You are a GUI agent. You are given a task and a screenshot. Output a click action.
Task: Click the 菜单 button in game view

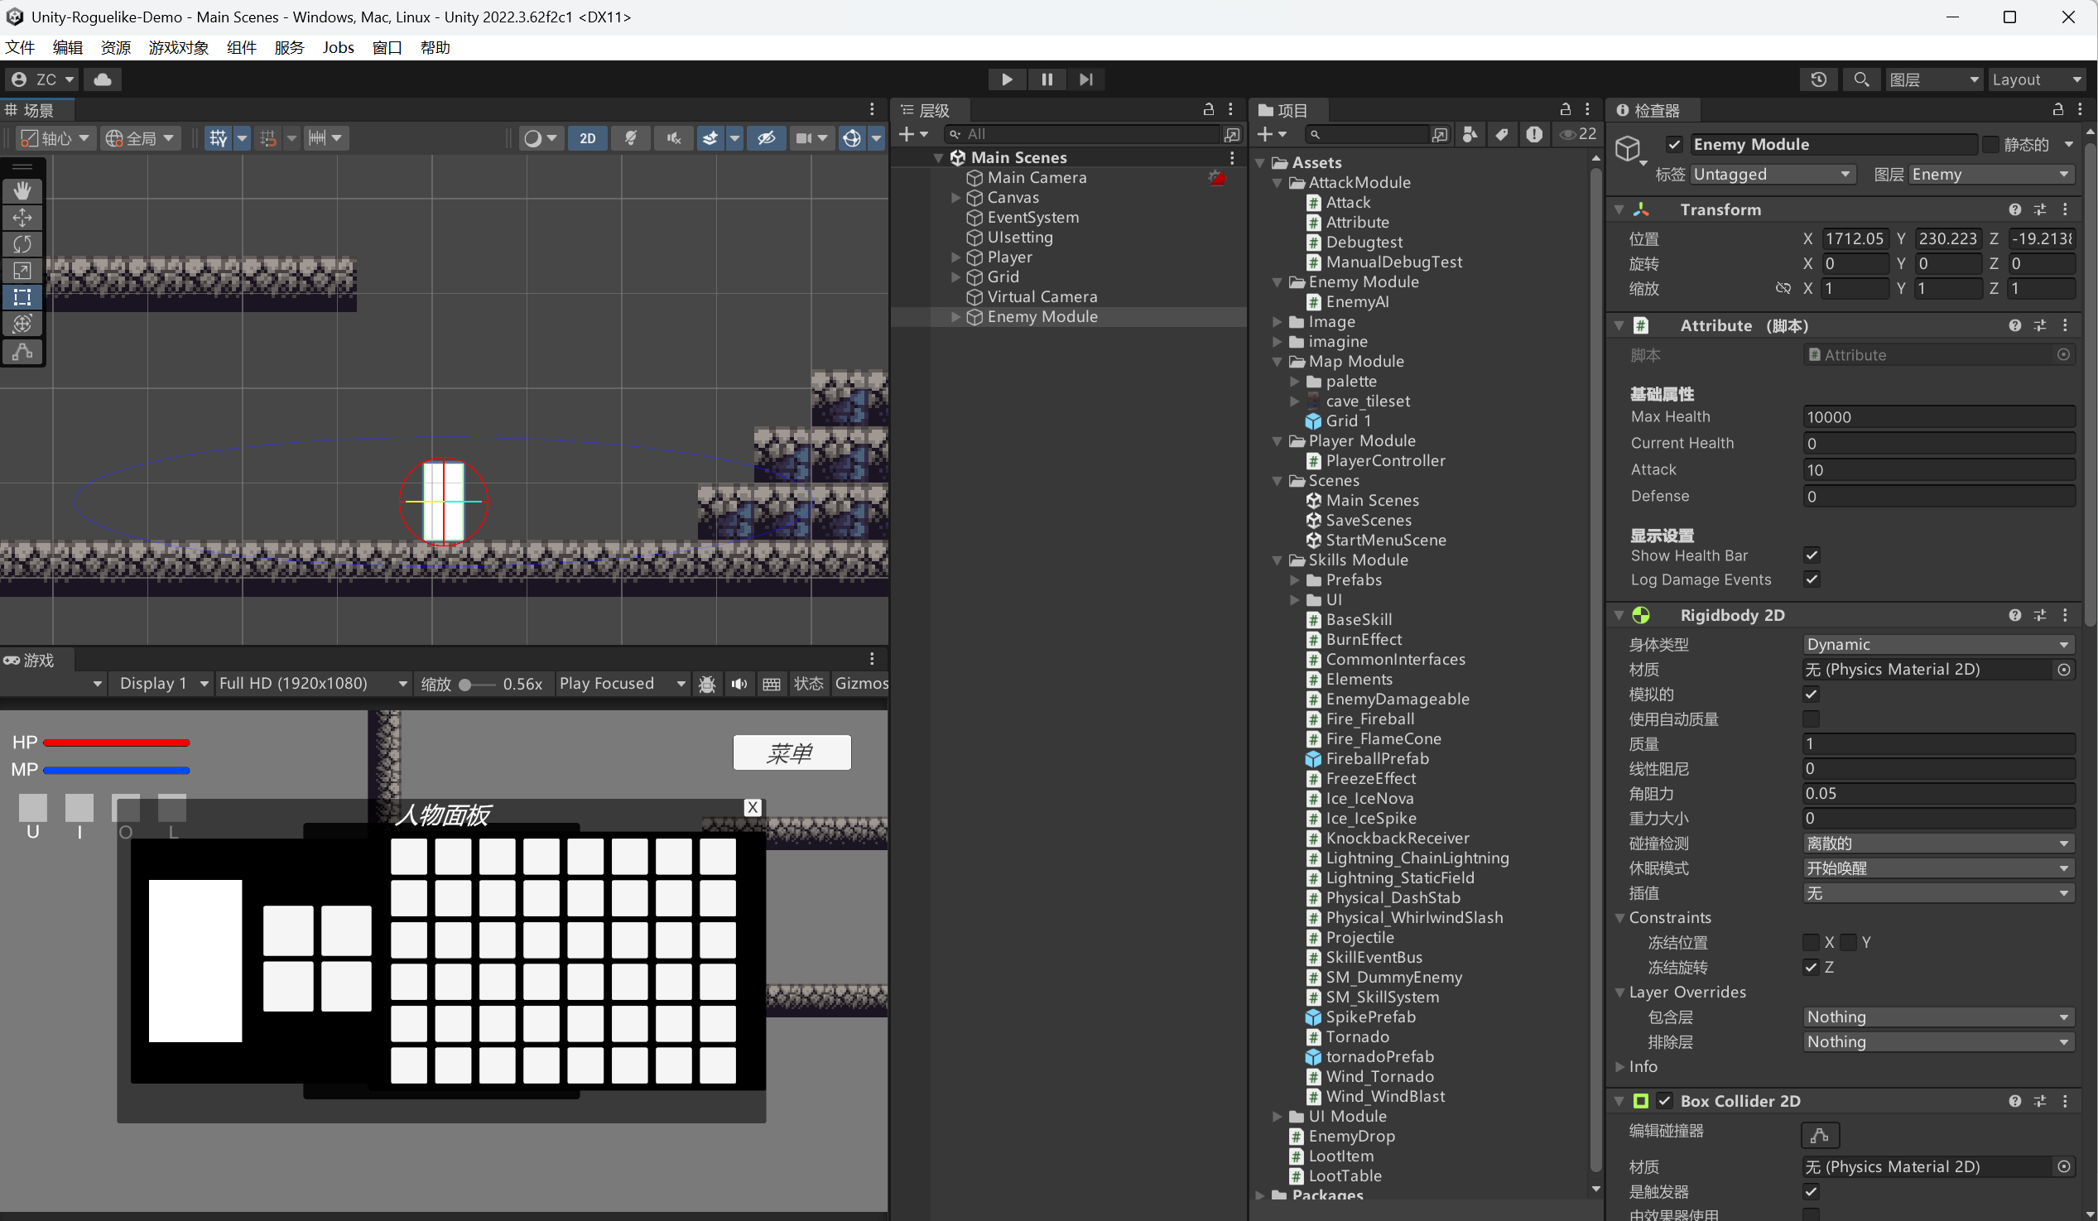tap(791, 753)
